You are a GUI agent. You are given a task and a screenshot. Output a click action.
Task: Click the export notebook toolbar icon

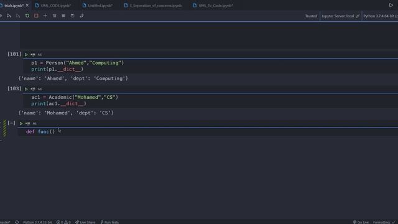[81, 16]
